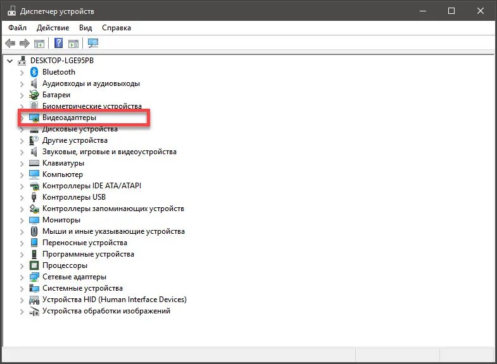Open the Файл menu
Viewport: 497px width, 364px height.
(x=18, y=28)
